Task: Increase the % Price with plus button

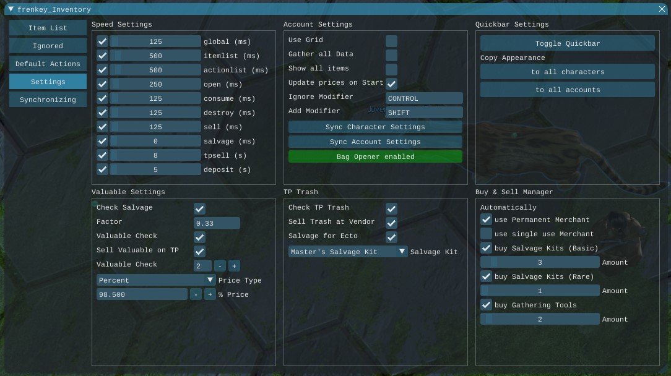Action: [x=210, y=294]
